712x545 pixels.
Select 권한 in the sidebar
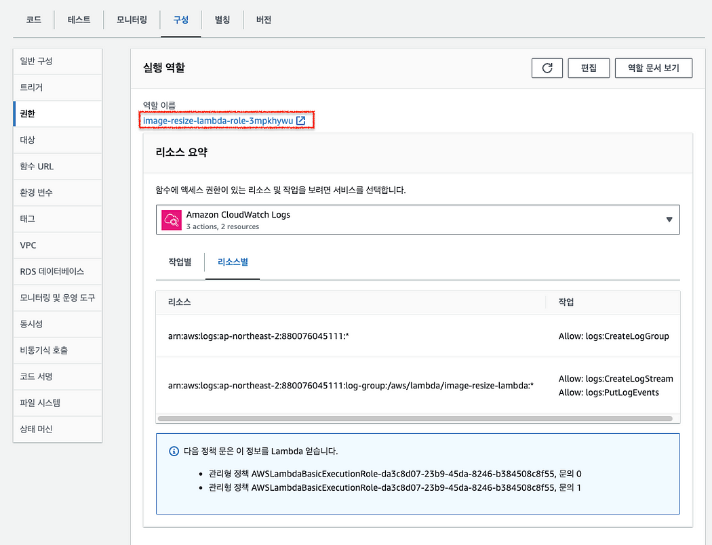click(x=58, y=114)
